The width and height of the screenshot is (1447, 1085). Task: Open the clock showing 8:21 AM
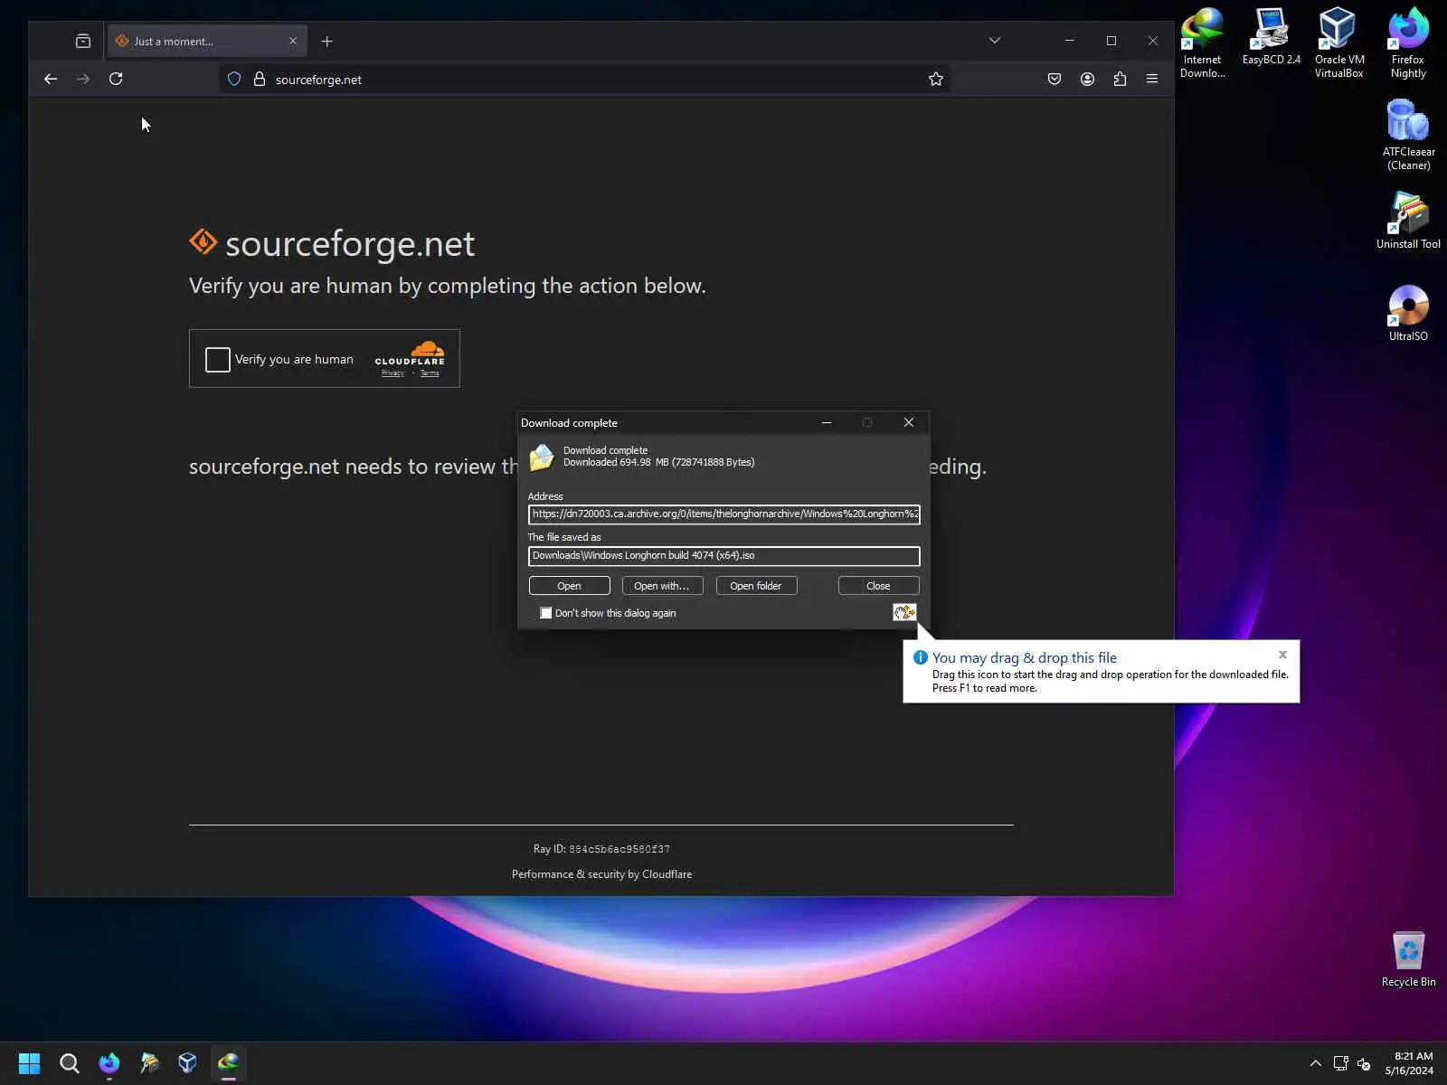[1409, 1063]
